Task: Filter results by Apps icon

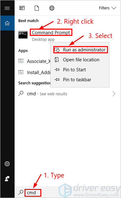Action: [22, 8]
